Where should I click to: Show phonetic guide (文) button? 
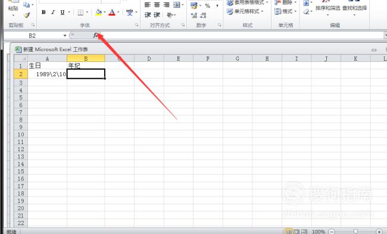point(129,12)
